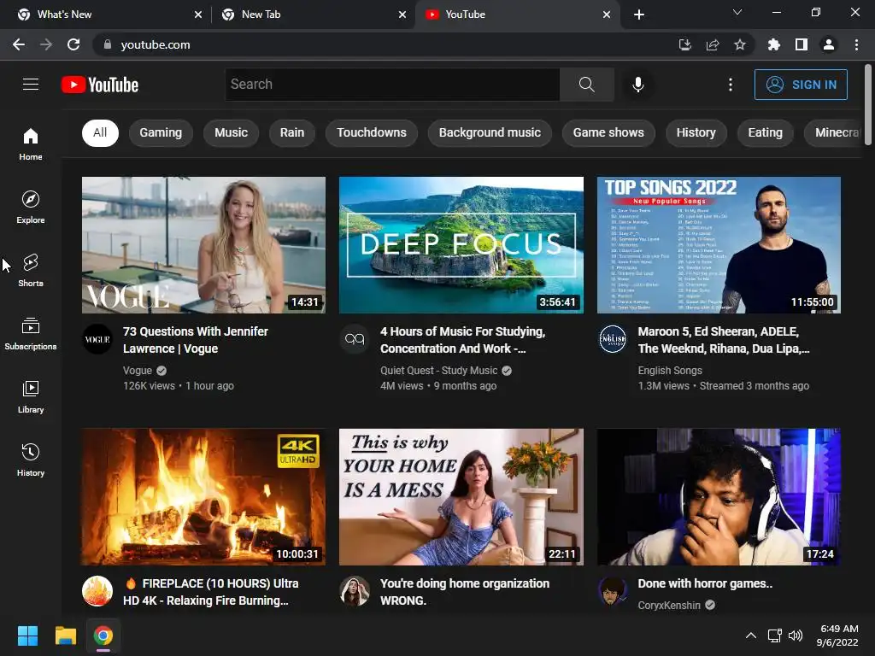Select the Game shows chip
Image resolution: width=875 pixels, height=656 pixels.
coord(608,132)
